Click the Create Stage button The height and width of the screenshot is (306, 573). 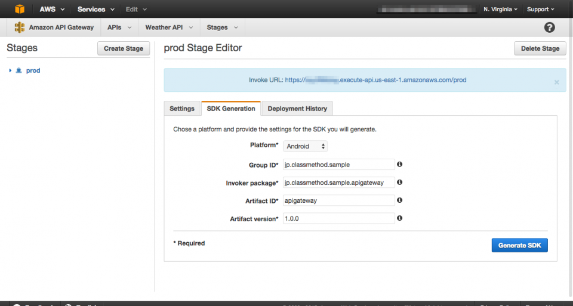point(124,48)
